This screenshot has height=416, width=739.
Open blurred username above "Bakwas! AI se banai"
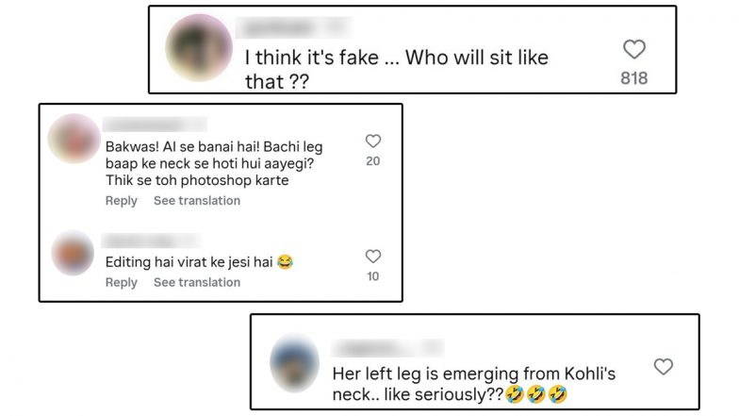click(x=155, y=125)
